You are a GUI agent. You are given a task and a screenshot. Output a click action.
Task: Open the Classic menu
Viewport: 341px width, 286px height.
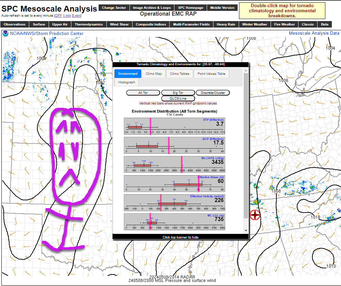click(x=308, y=24)
